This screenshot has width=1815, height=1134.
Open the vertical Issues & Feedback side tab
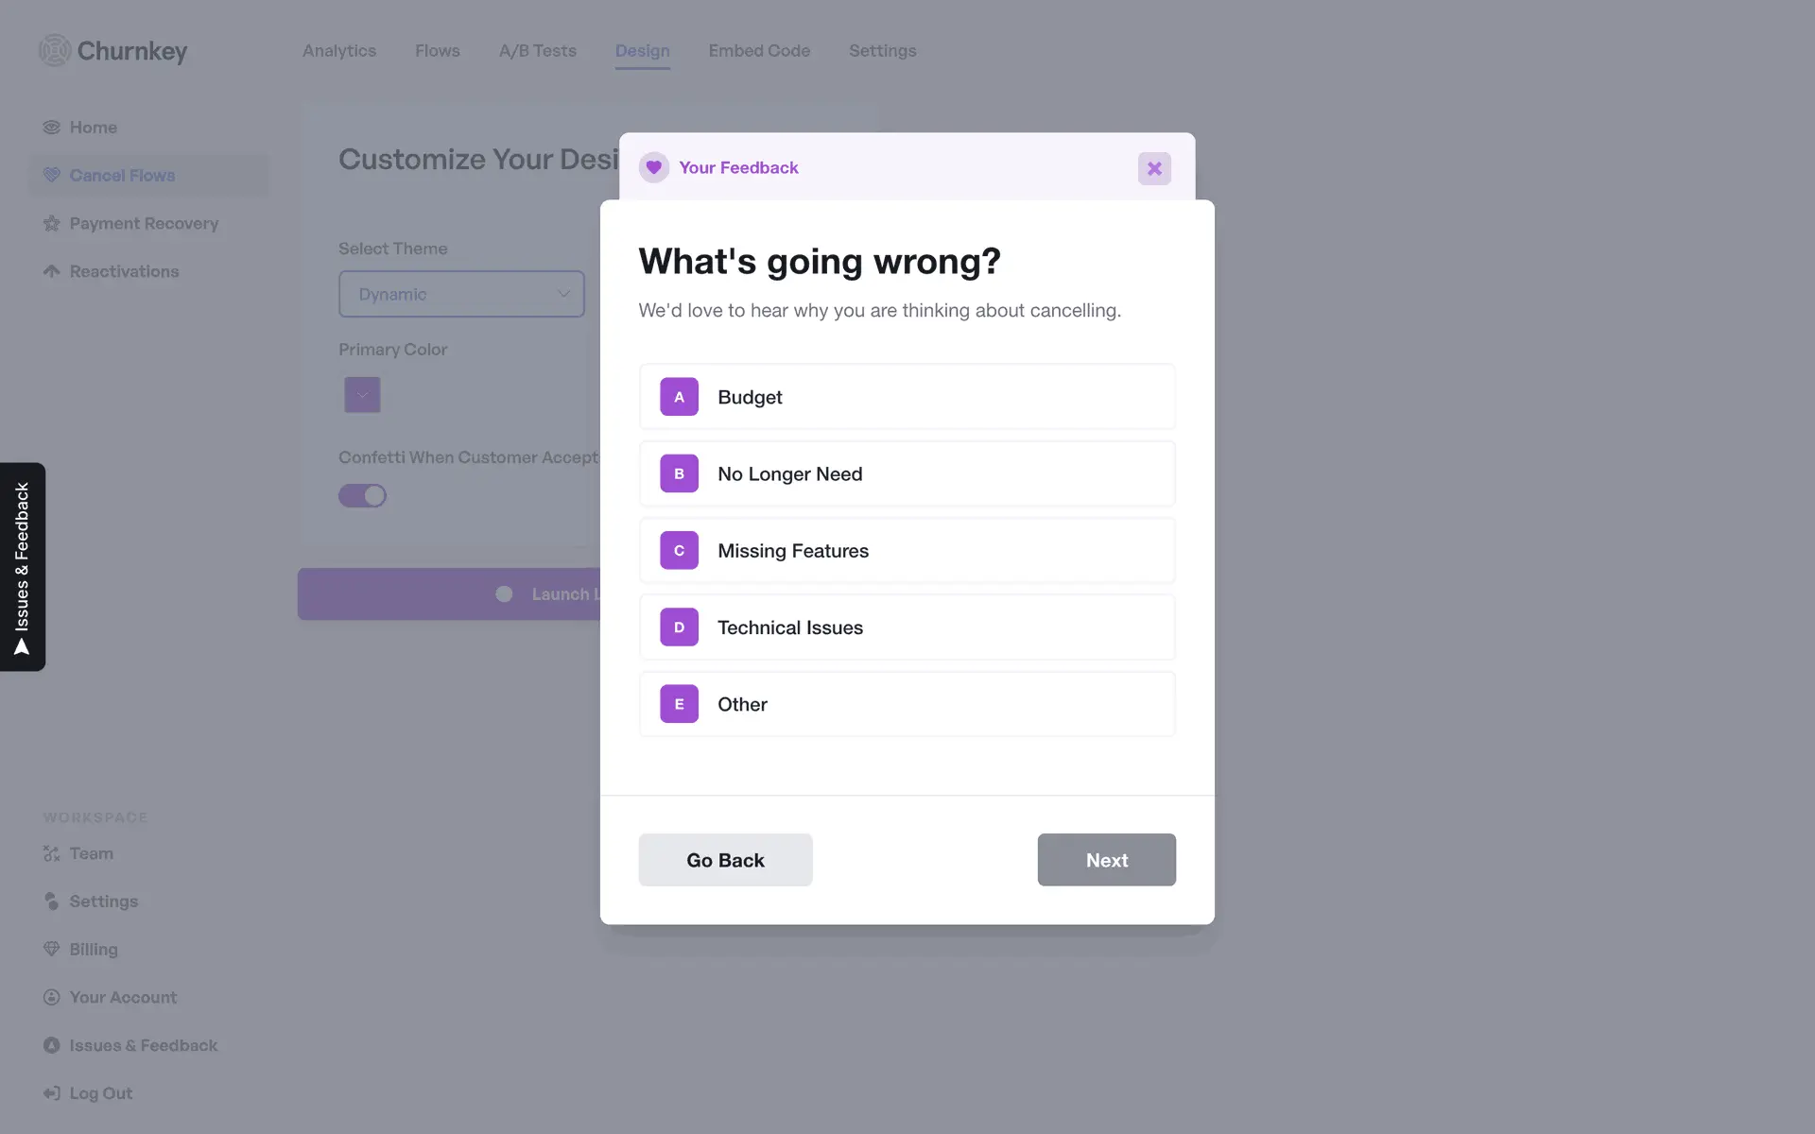tap(23, 566)
